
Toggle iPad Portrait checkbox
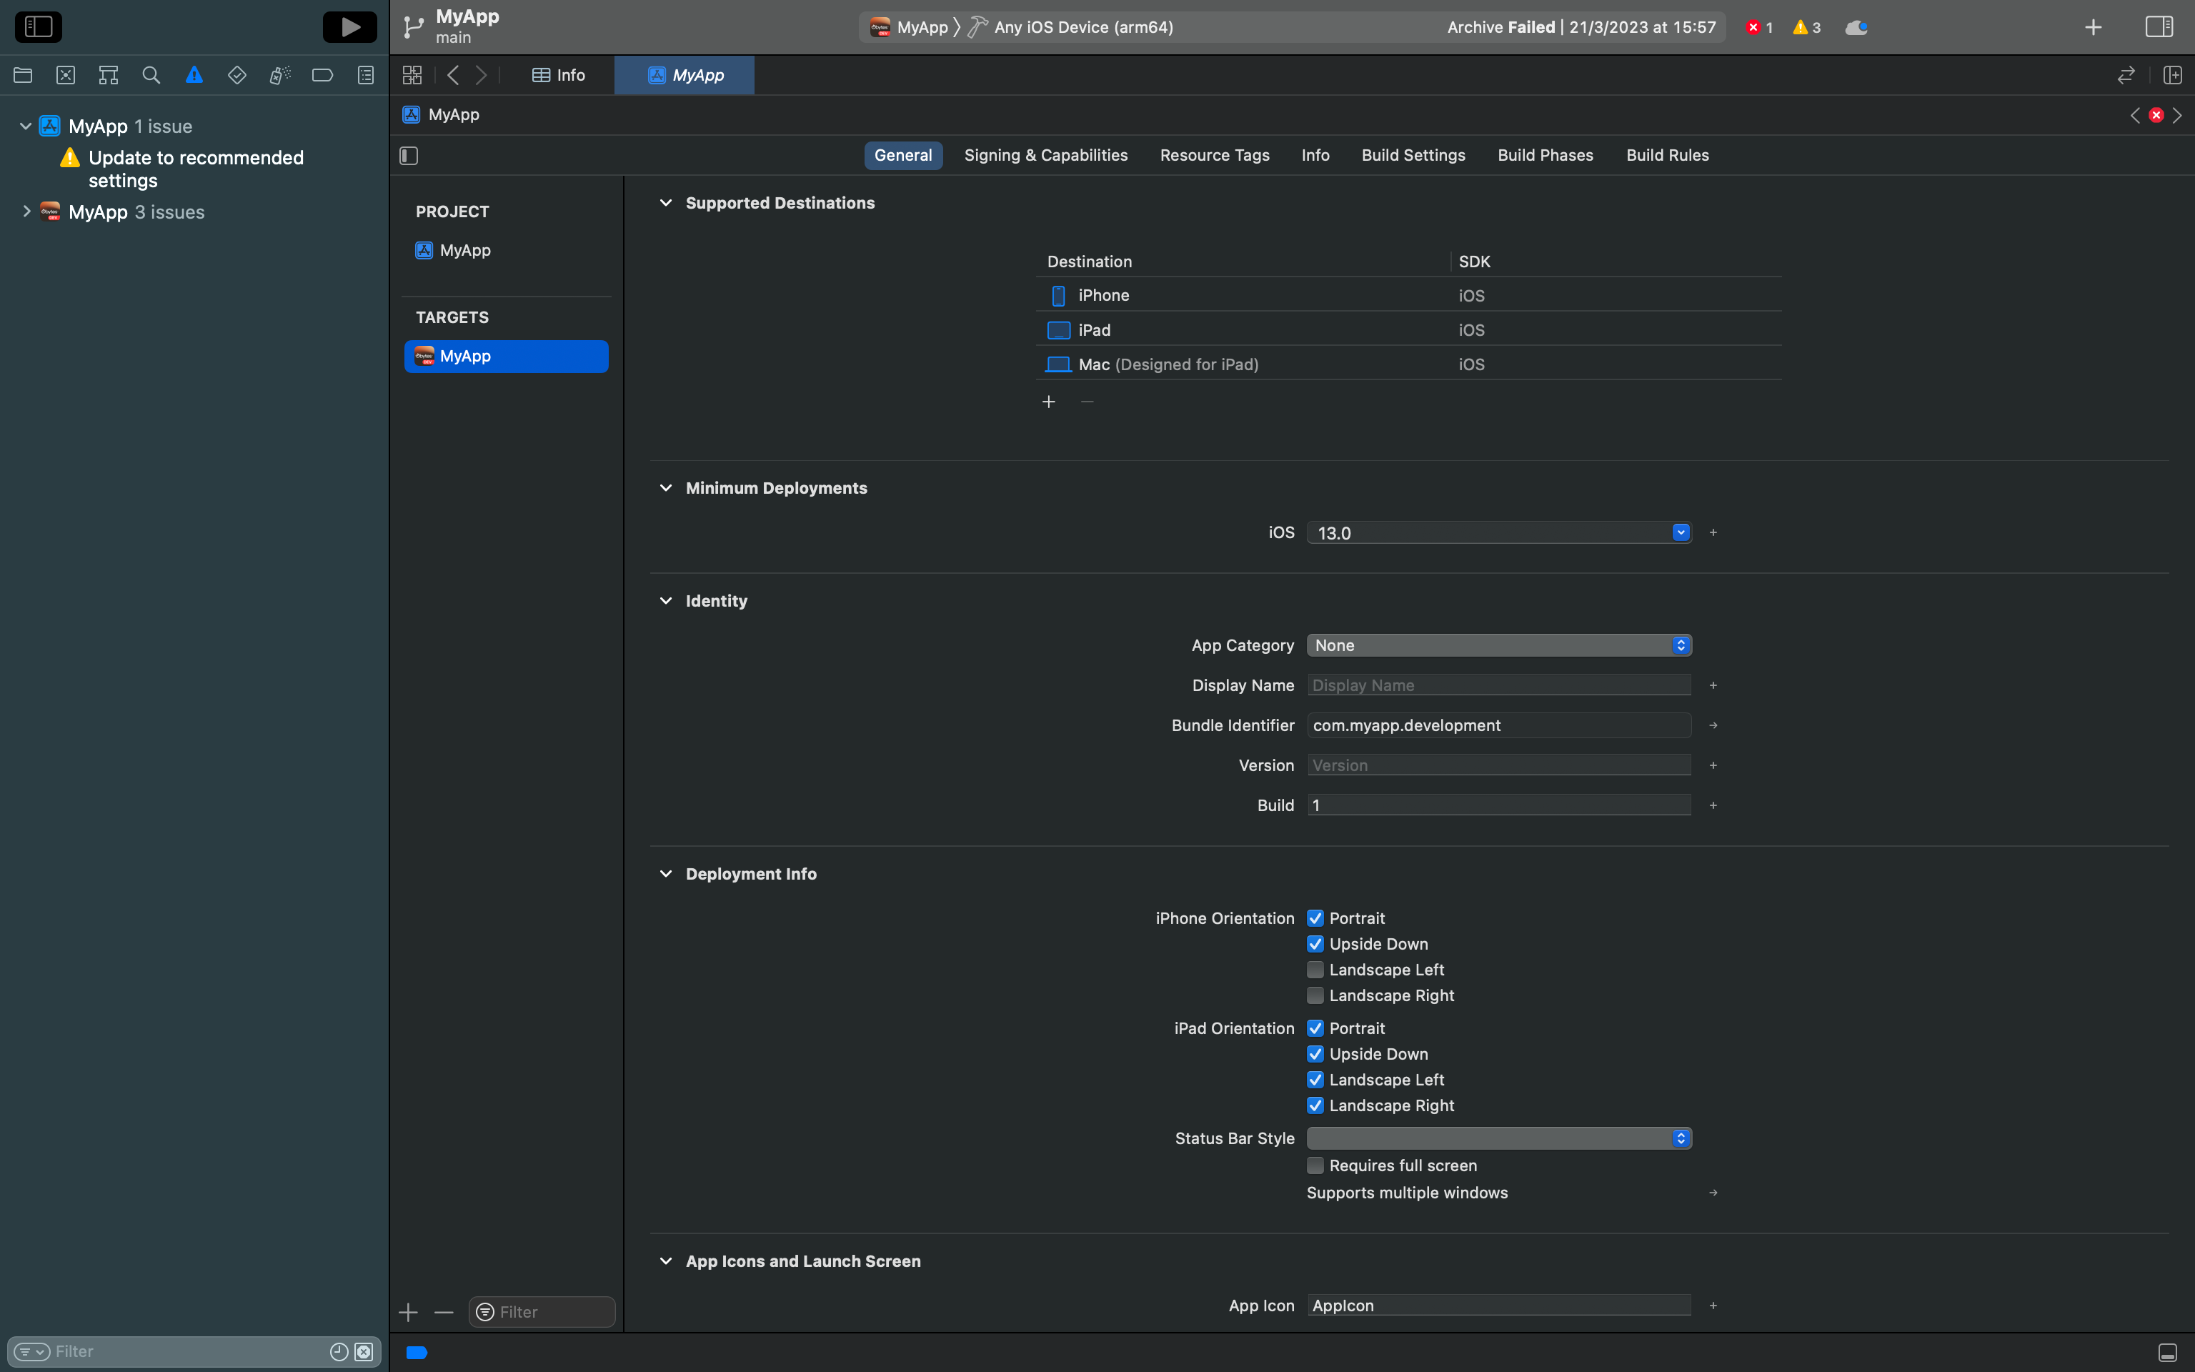pos(1315,1028)
